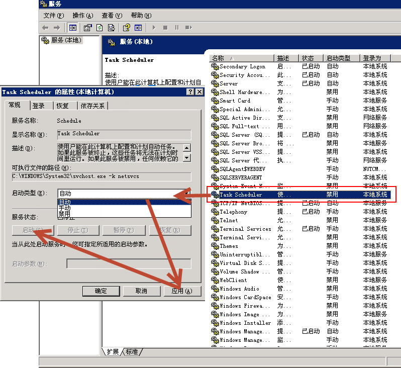This screenshot has height=368, width=401.
Task: Toggle the console tree show/hide icon
Action: (x=73, y=28)
